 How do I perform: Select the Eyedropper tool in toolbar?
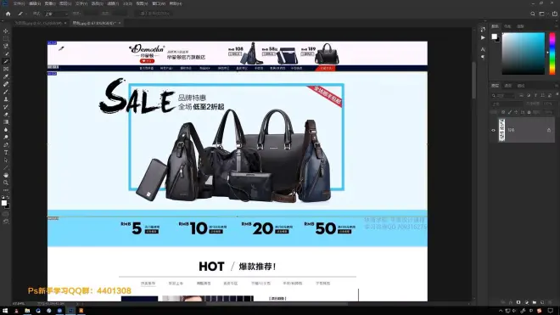pos(6,76)
